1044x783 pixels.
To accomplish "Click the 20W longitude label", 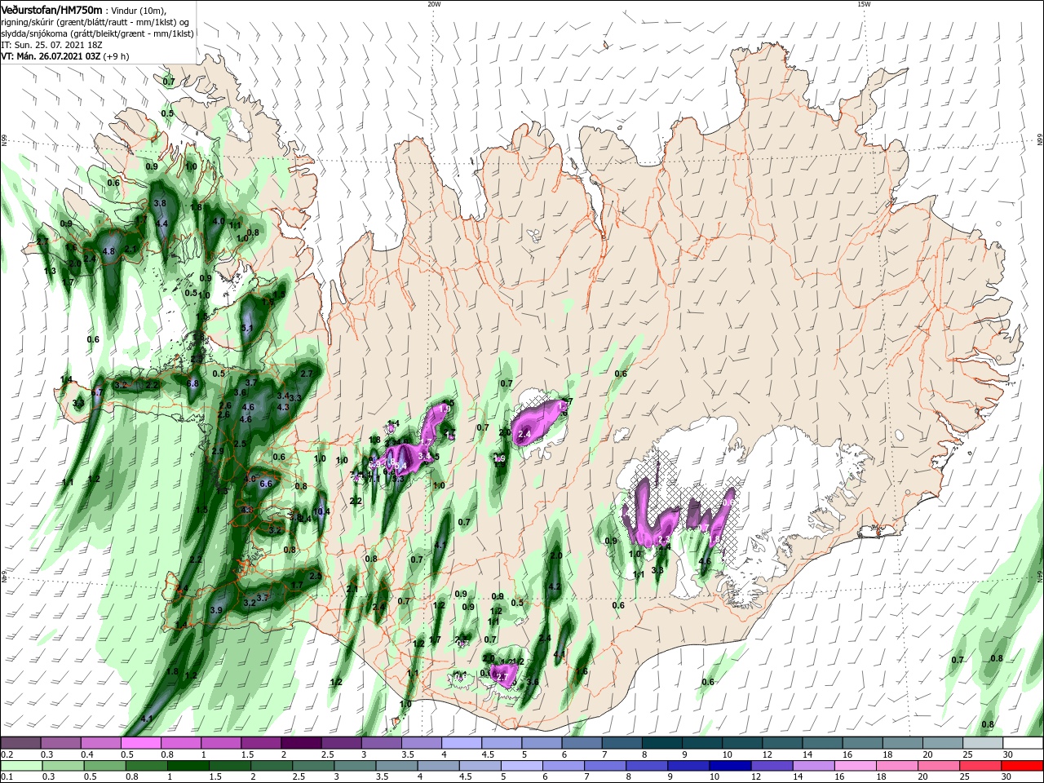I will click(434, 4).
